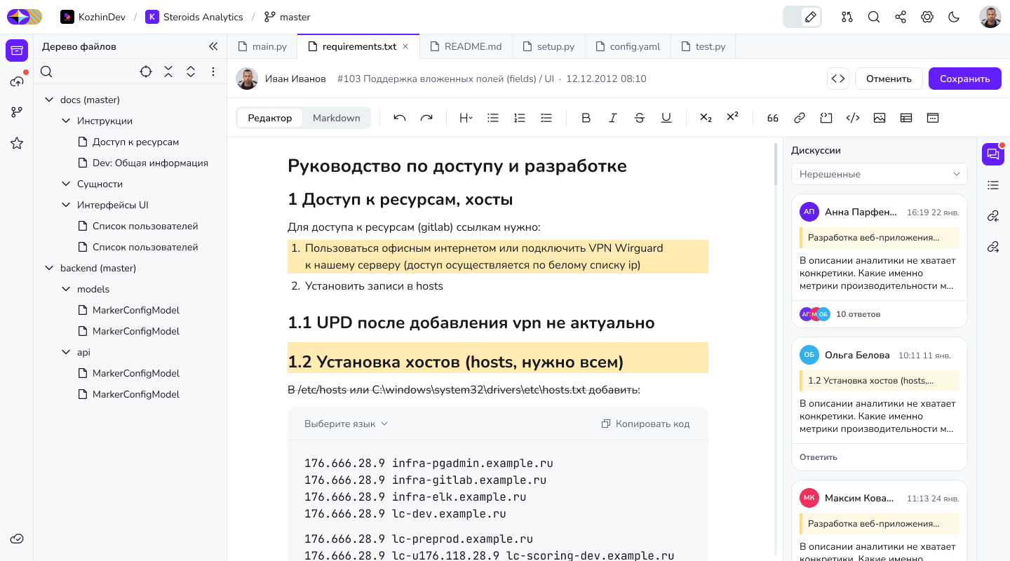The image size is (1010, 561).
Task: Collapse the backend (master) folder
Action: pyautogui.click(x=49, y=268)
